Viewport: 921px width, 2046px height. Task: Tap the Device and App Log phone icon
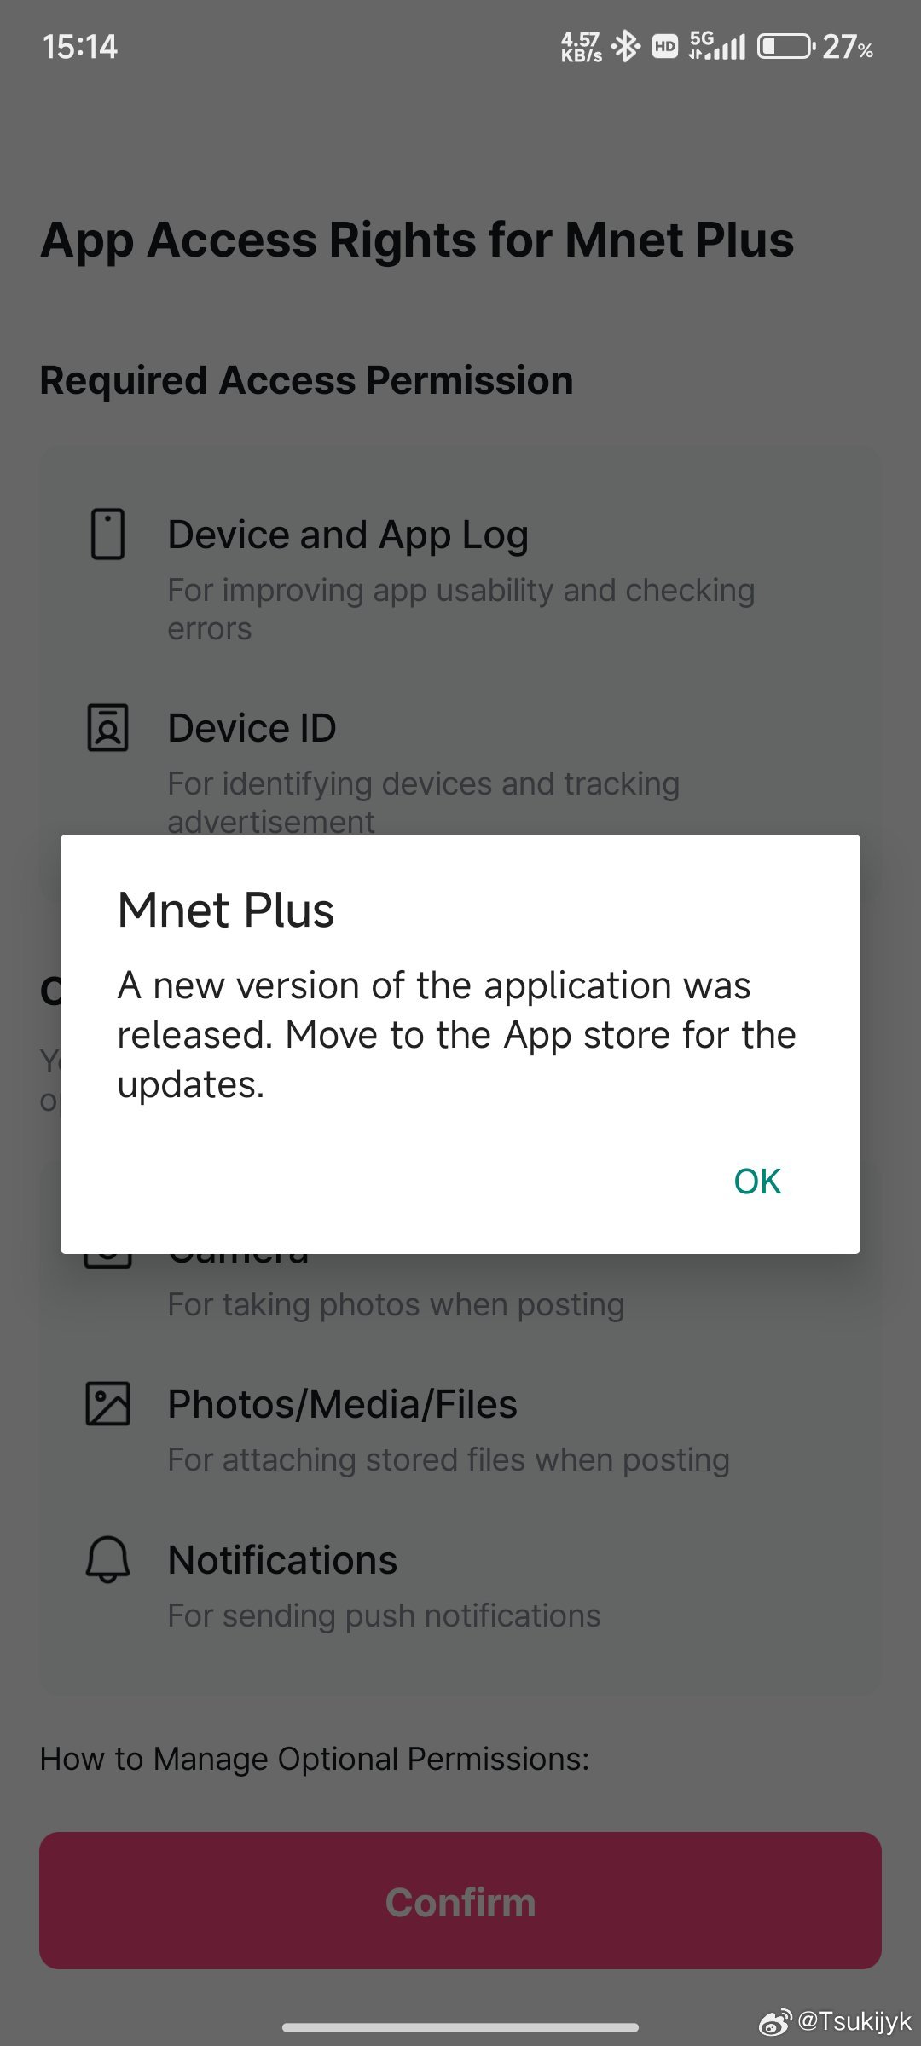coord(108,535)
